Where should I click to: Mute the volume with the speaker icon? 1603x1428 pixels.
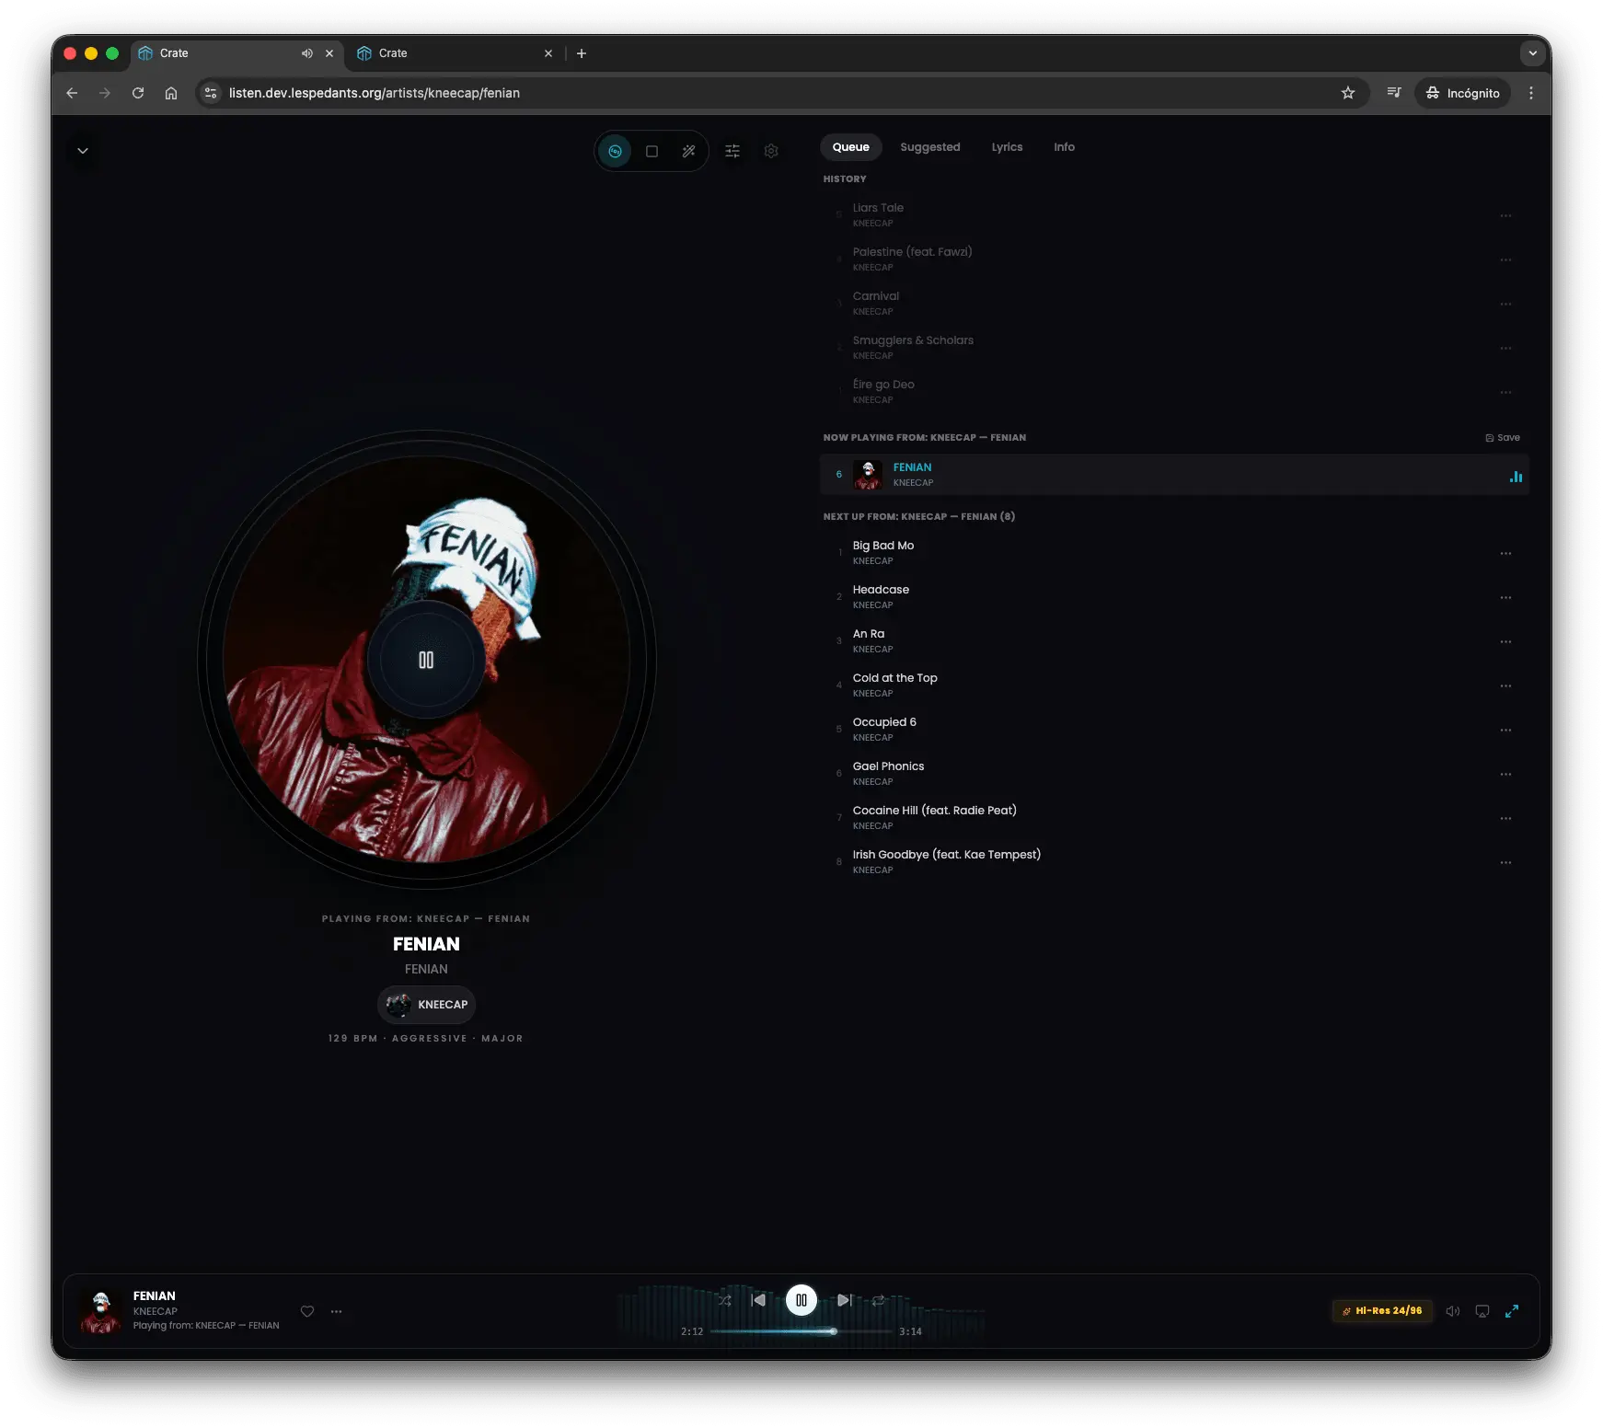(x=1453, y=1311)
